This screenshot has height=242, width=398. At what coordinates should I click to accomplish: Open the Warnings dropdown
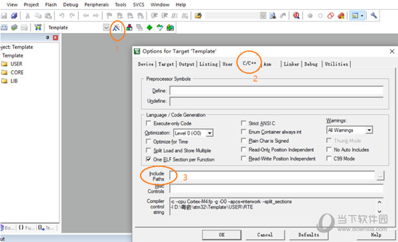point(369,130)
